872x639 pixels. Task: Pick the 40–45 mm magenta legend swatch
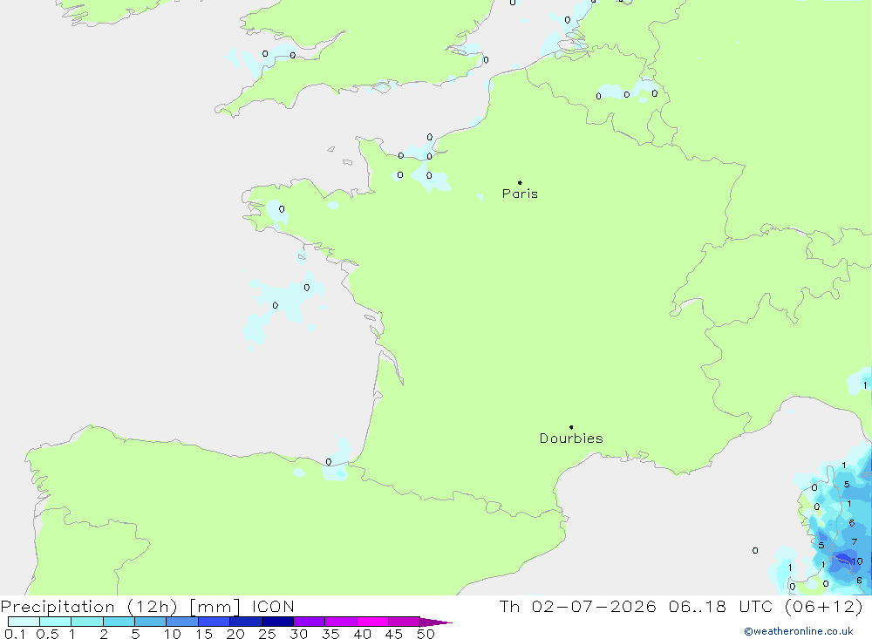pos(372,622)
